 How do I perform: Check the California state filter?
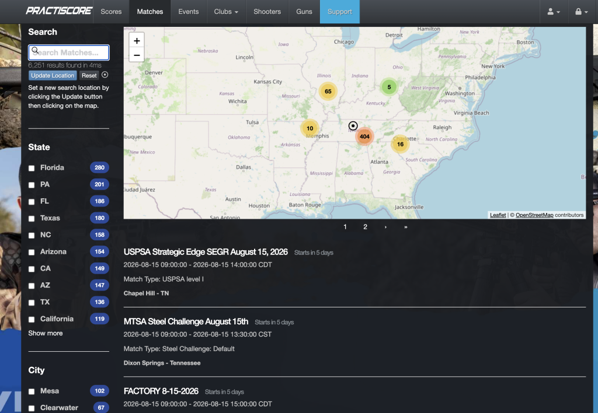(32, 319)
